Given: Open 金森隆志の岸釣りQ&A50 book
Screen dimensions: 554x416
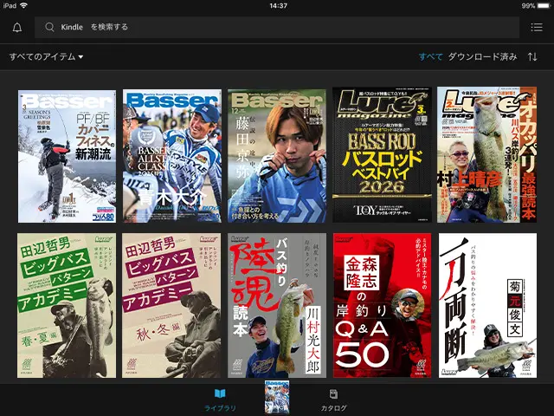Looking at the screenshot, I should click(382, 305).
